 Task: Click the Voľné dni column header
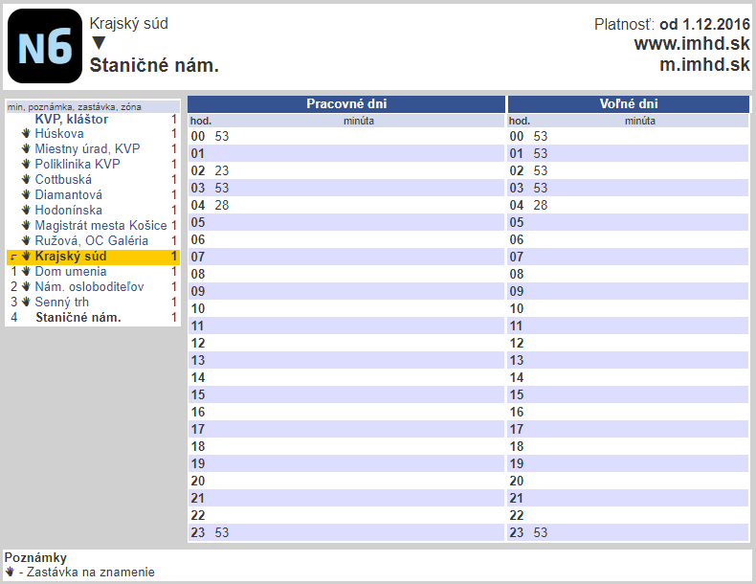(629, 104)
